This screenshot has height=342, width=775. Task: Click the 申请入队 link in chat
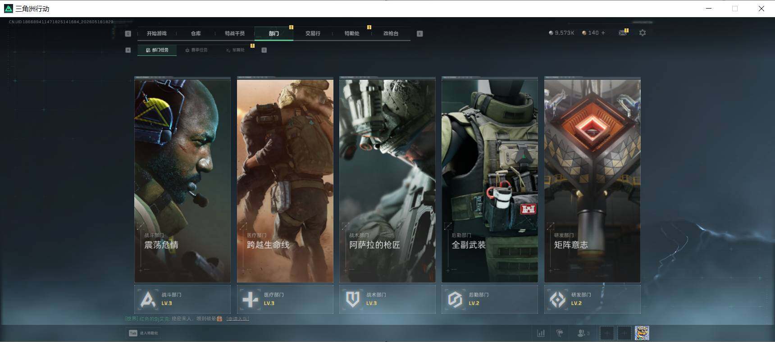click(237, 319)
